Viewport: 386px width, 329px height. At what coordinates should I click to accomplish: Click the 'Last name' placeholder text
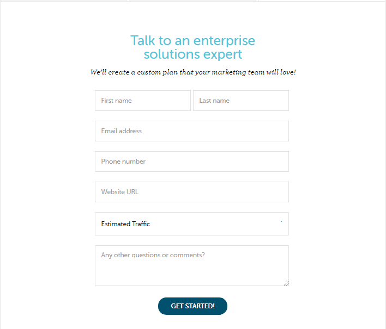214,101
